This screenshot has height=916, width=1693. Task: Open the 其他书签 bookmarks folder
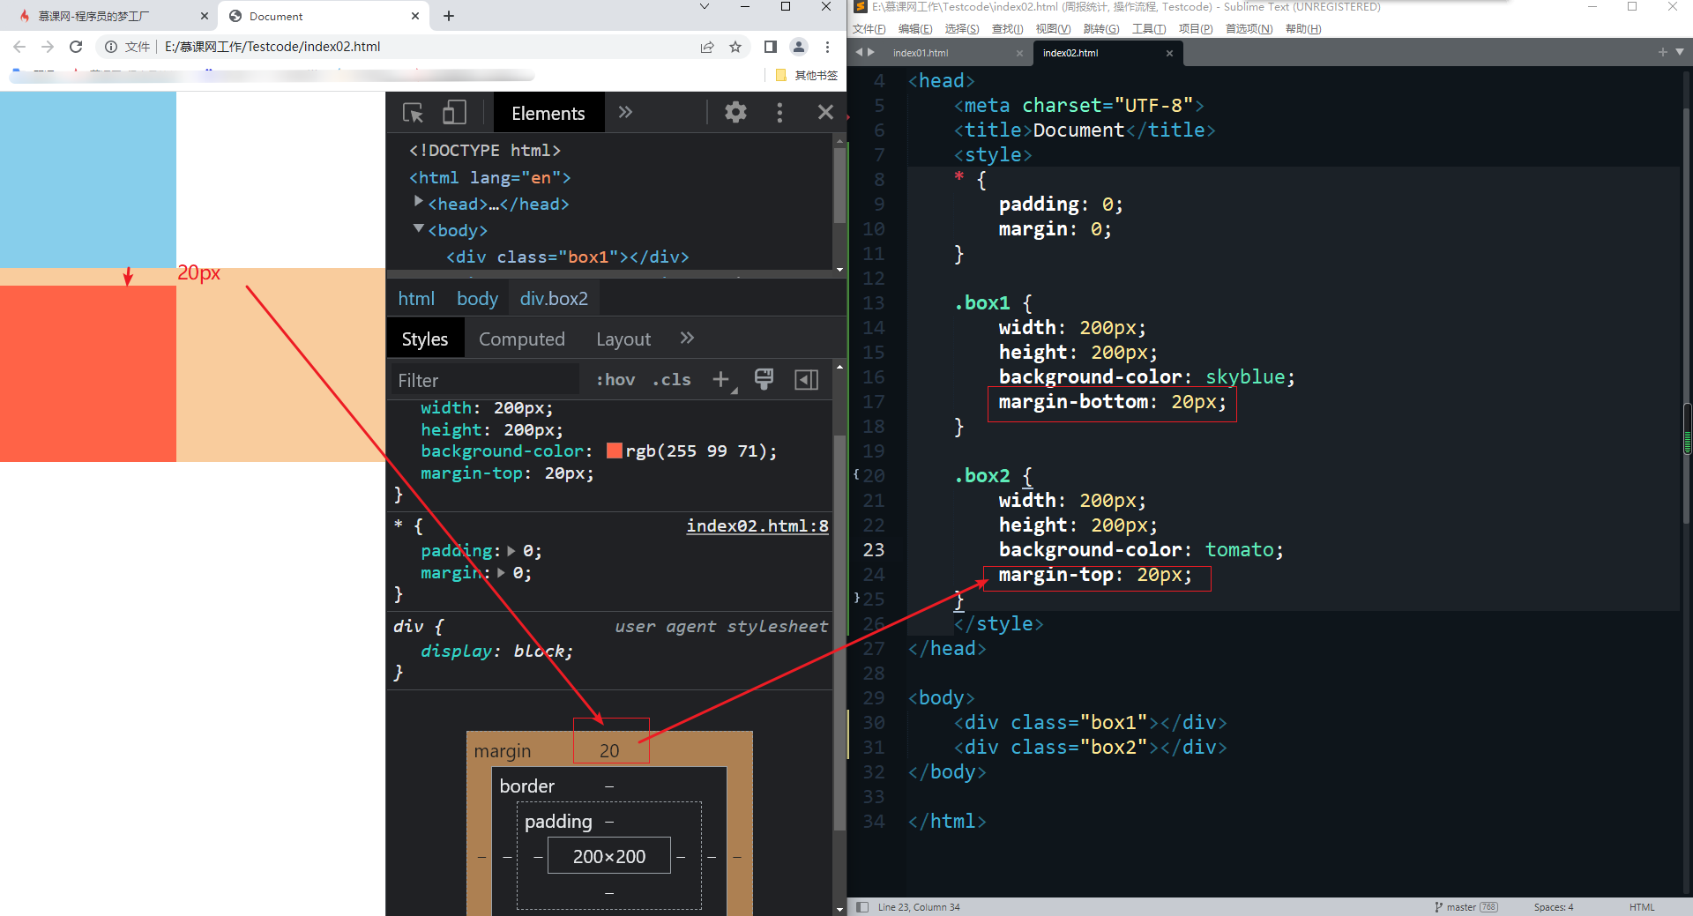806,75
